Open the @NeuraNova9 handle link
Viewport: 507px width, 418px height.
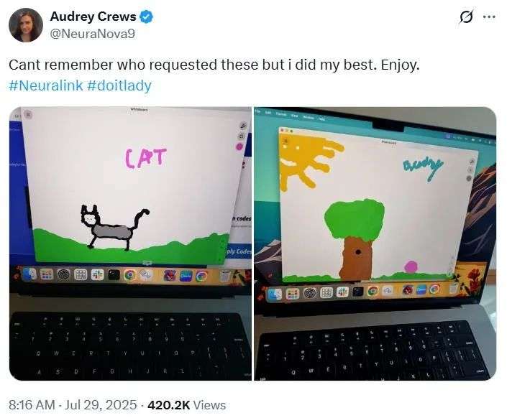point(93,34)
